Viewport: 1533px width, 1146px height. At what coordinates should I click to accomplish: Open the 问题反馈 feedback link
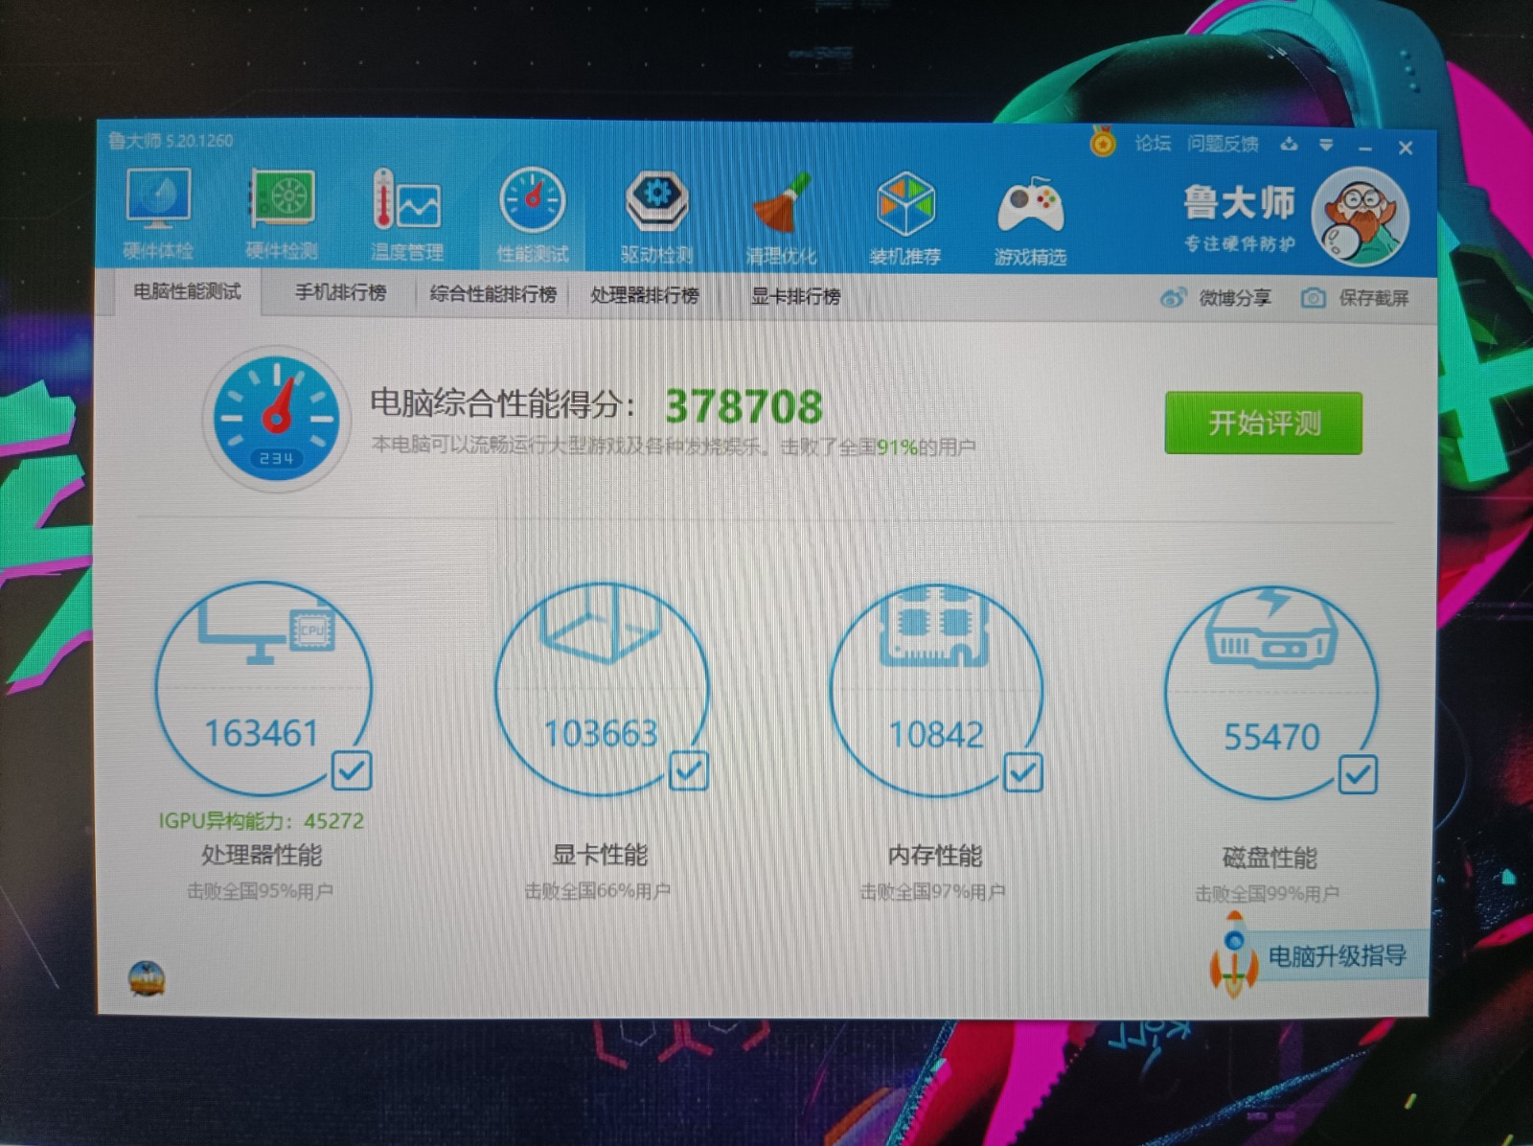click(x=1223, y=144)
